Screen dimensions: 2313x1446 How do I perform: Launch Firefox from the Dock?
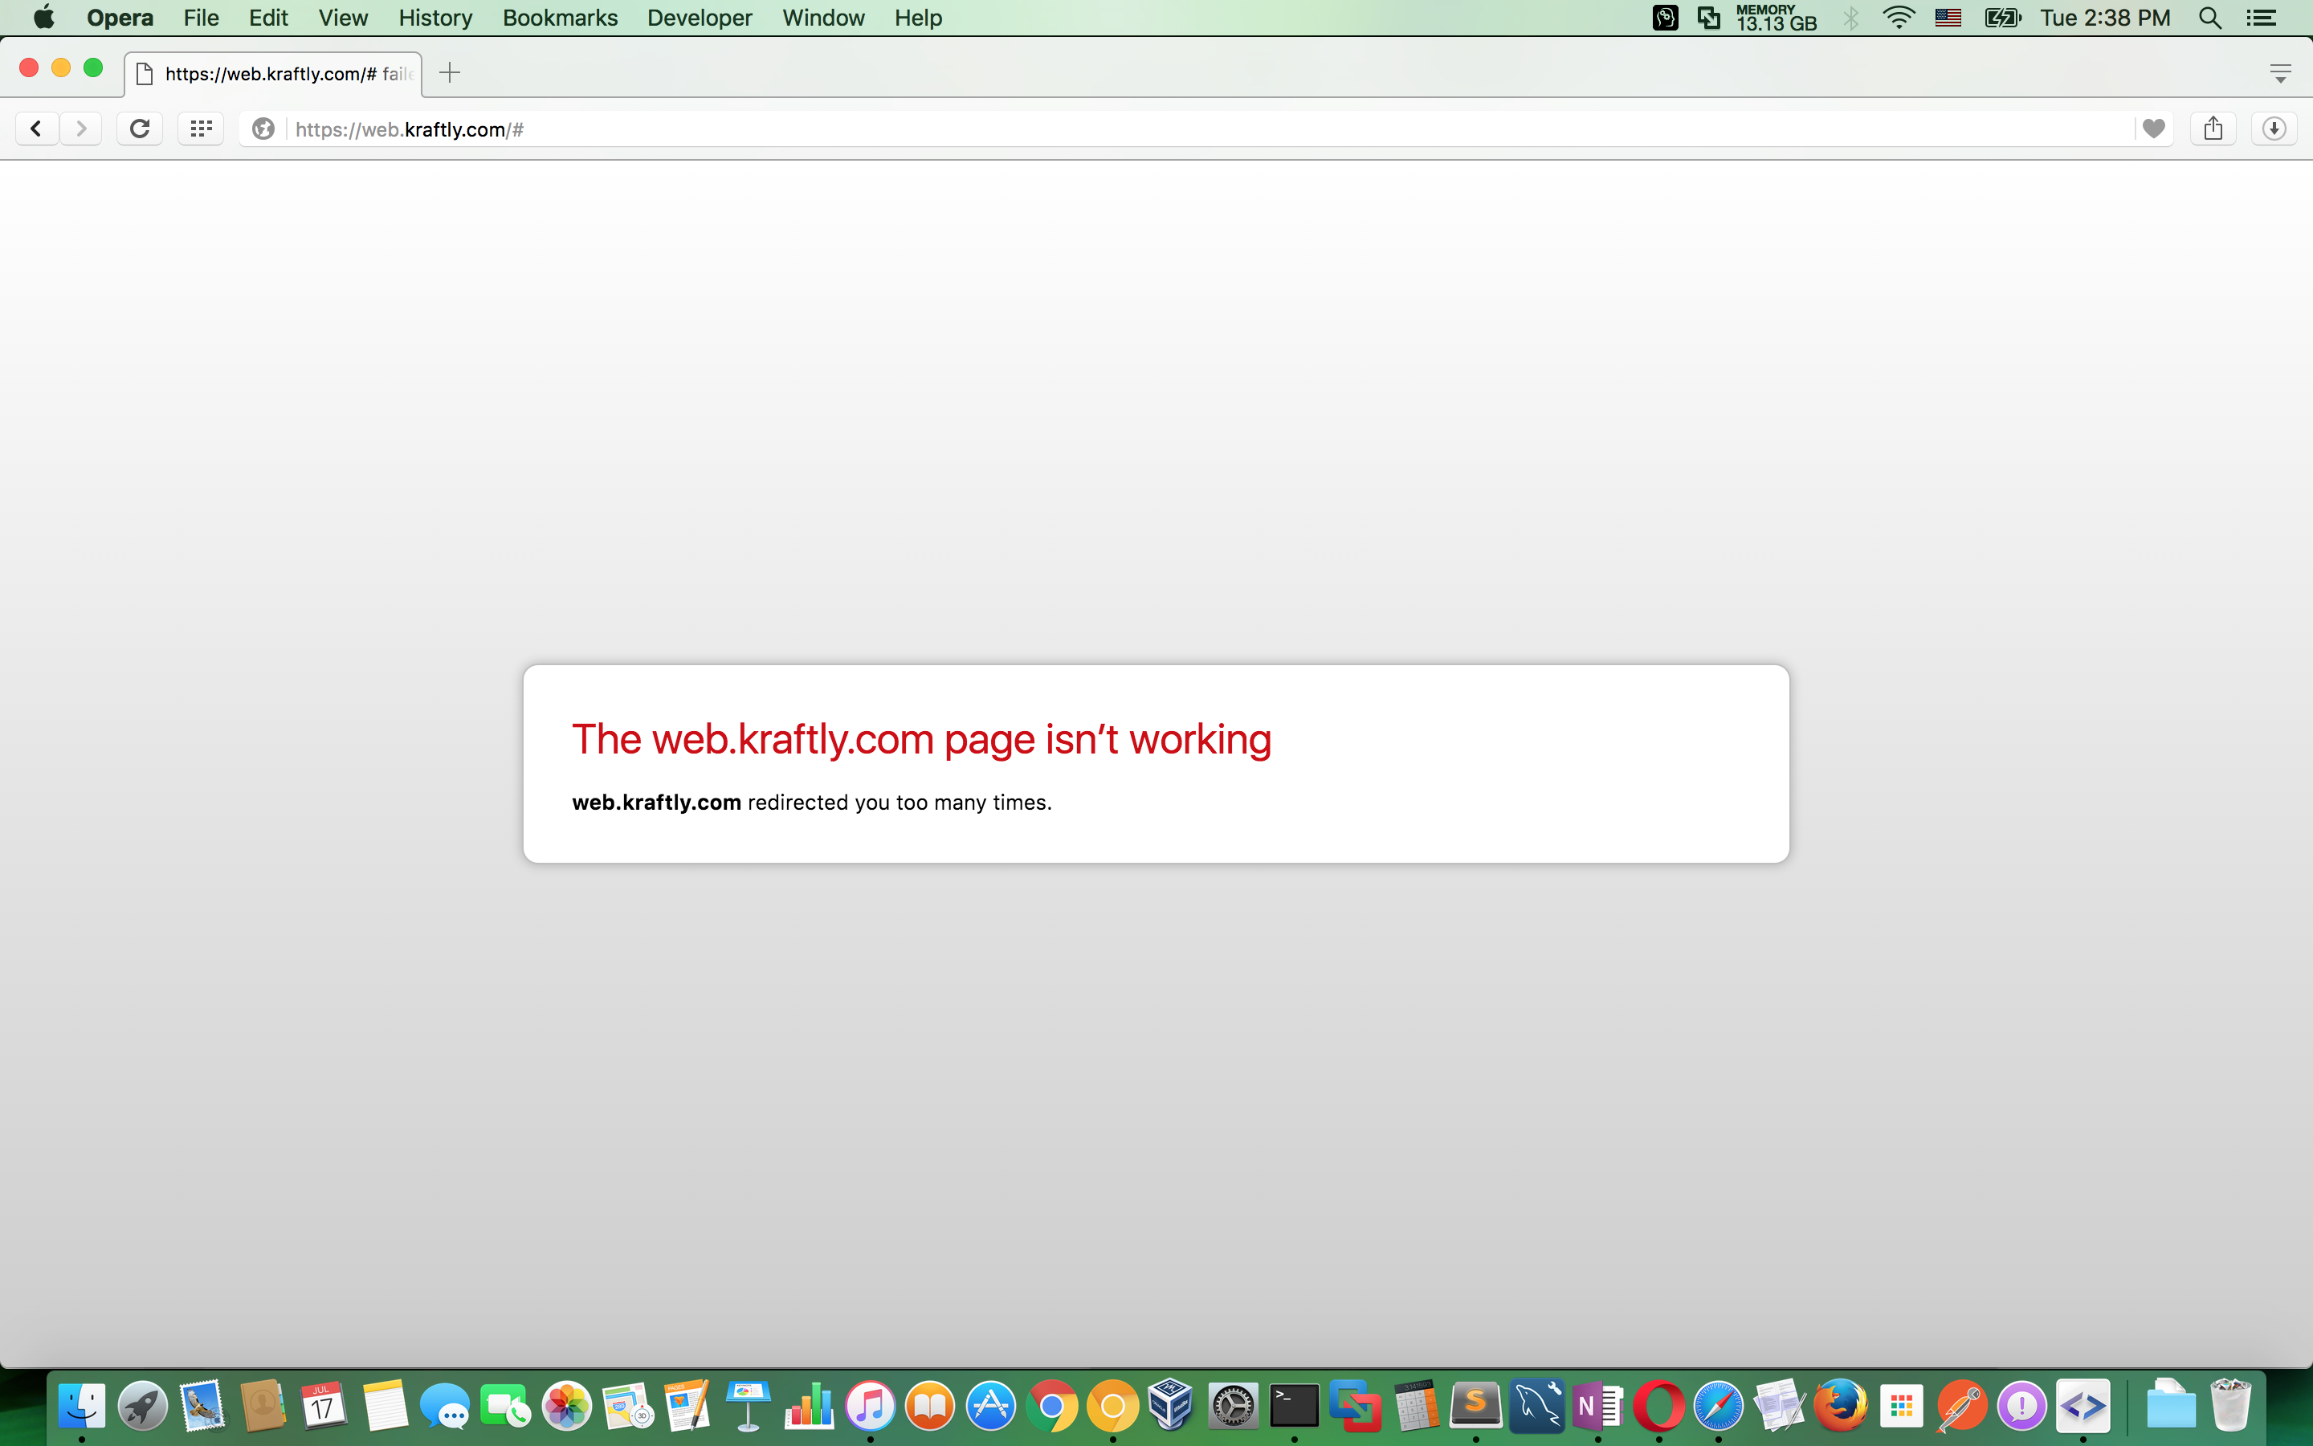(x=1840, y=1407)
